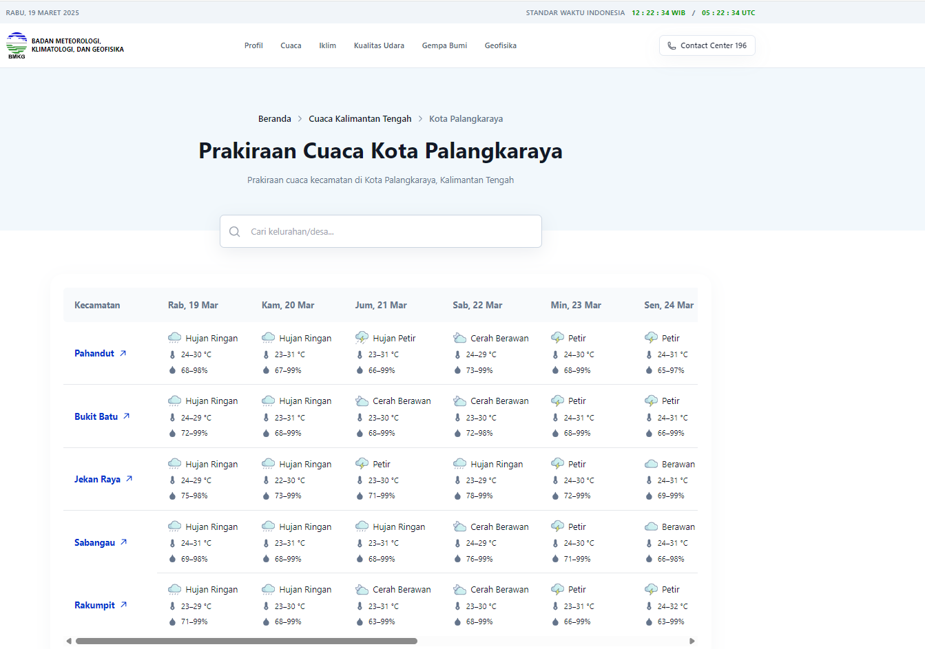
Task: Expand the Iklim navigation menu
Action: pyautogui.click(x=327, y=46)
